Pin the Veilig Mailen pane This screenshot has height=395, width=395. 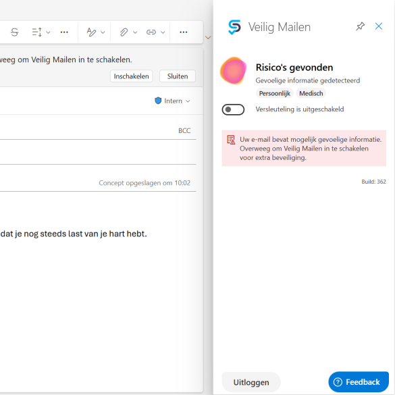(361, 26)
